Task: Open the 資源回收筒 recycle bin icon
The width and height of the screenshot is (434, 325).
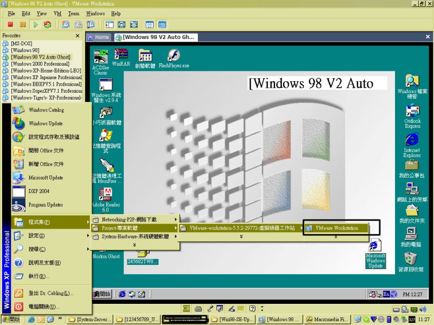Action: (411, 262)
